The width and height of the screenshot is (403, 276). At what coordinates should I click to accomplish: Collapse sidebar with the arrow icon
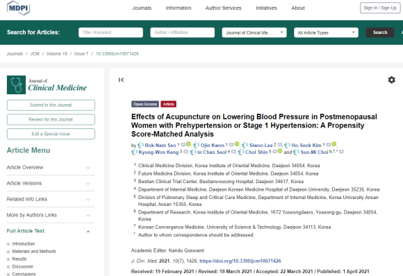click(121, 80)
